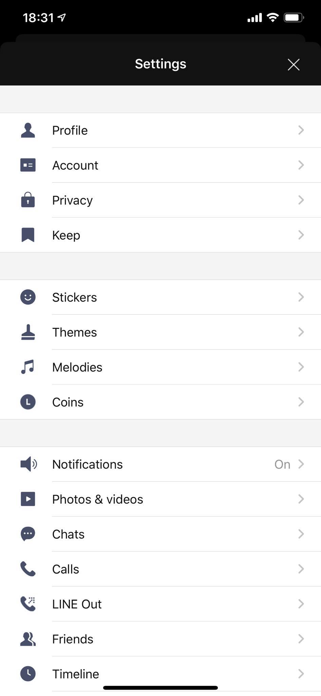Tap the Account card icon
The image size is (321, 696).
(x=28, y=165)
